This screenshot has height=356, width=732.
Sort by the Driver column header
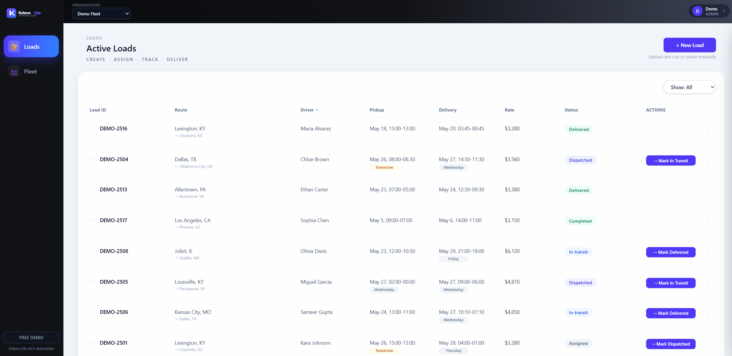click(309, 110)
